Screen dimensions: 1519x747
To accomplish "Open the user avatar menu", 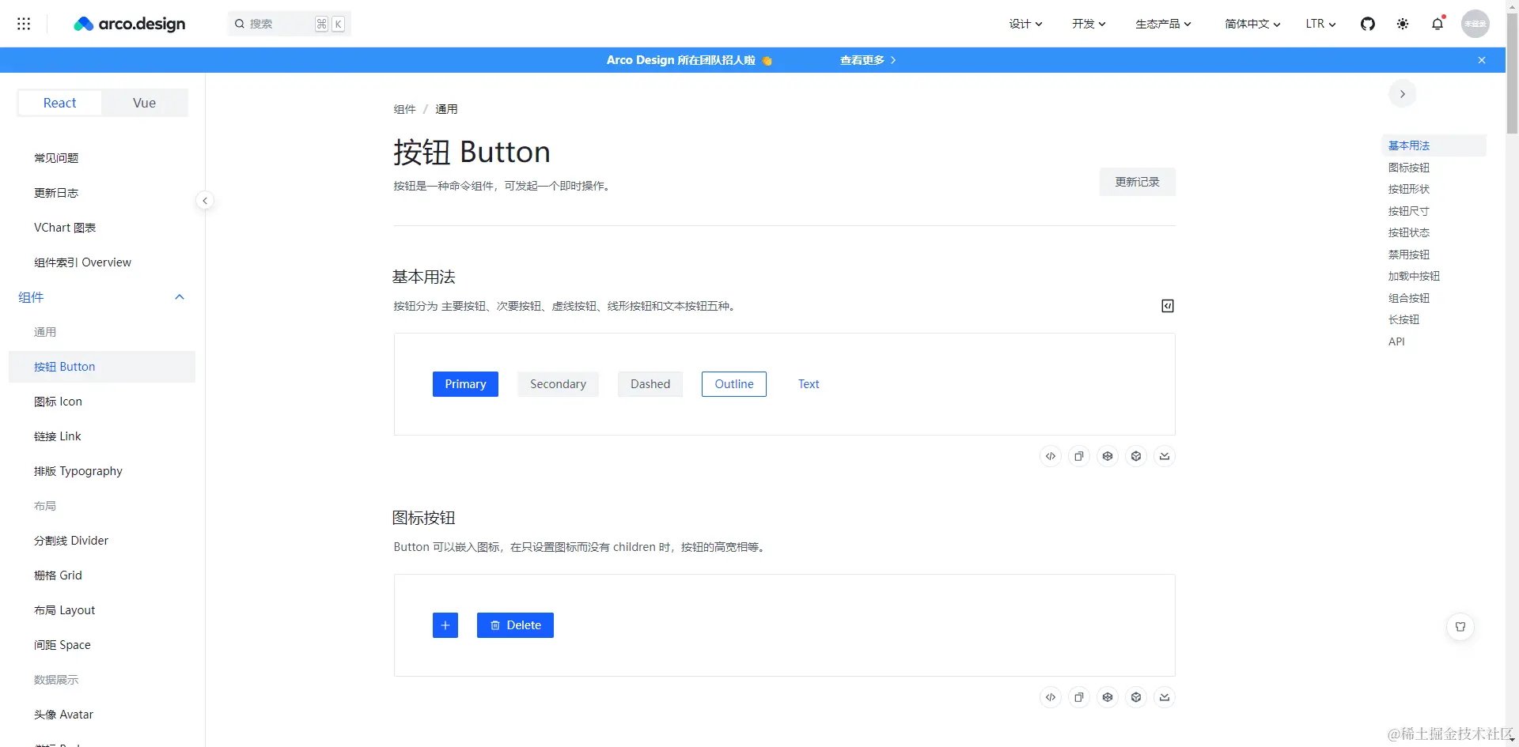I will 1475,24.
